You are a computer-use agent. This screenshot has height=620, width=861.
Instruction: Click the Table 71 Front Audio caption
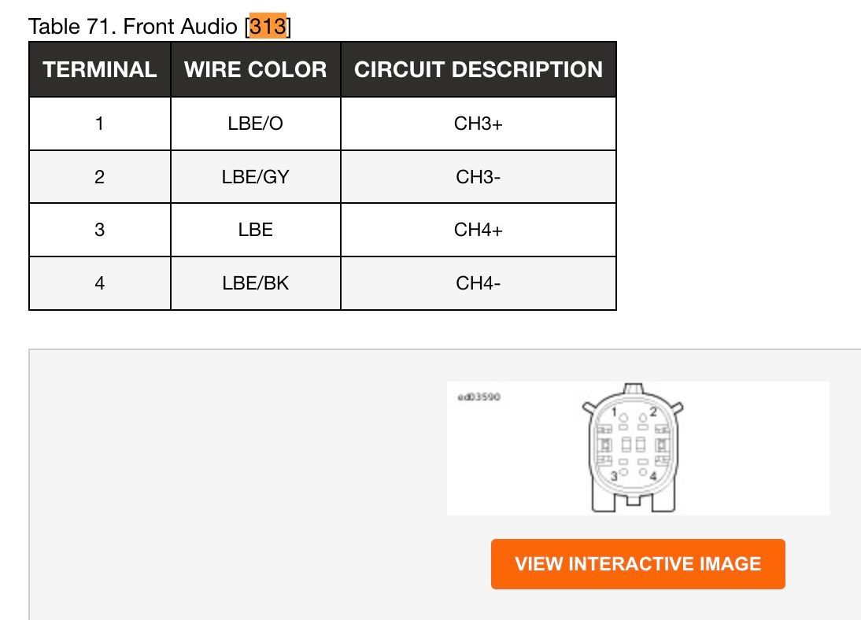coord(134,27)
